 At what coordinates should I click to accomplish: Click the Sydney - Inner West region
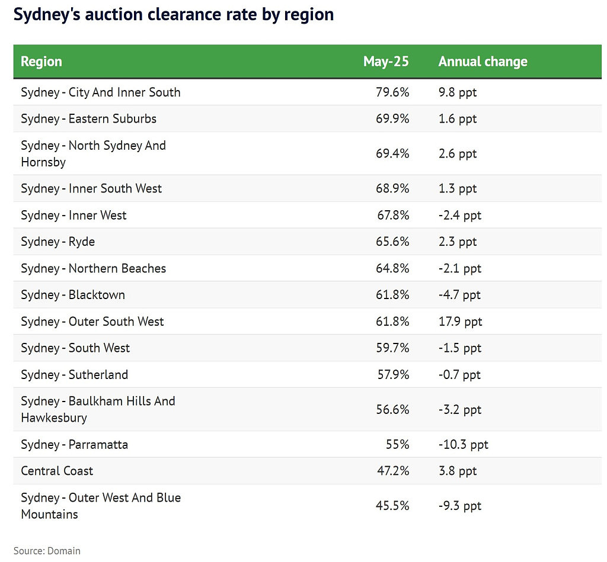pos(74,215)
